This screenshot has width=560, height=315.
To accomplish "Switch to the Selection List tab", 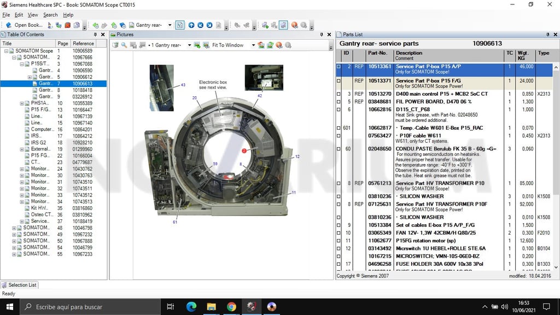I will (x=19, y=285).
